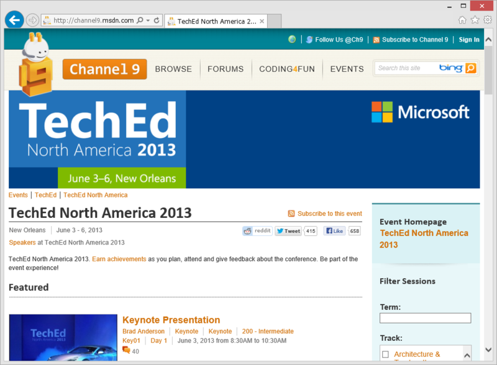Image resolution: width=497 pixels, height=365 pixels.
Task: Open the address bar dropdown arrow
Action: 148,20
